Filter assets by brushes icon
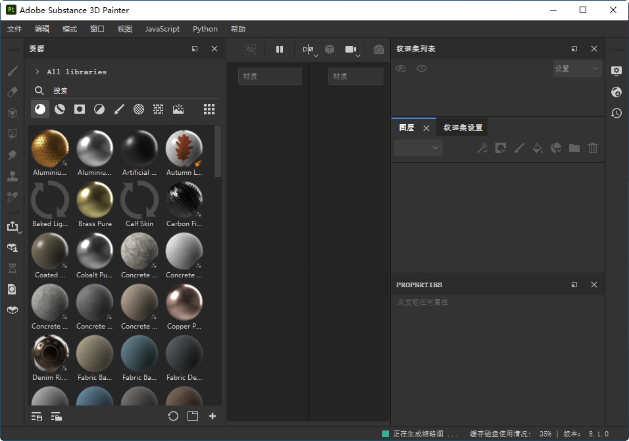This screenshot has width=629, height=441. [119, 109]
